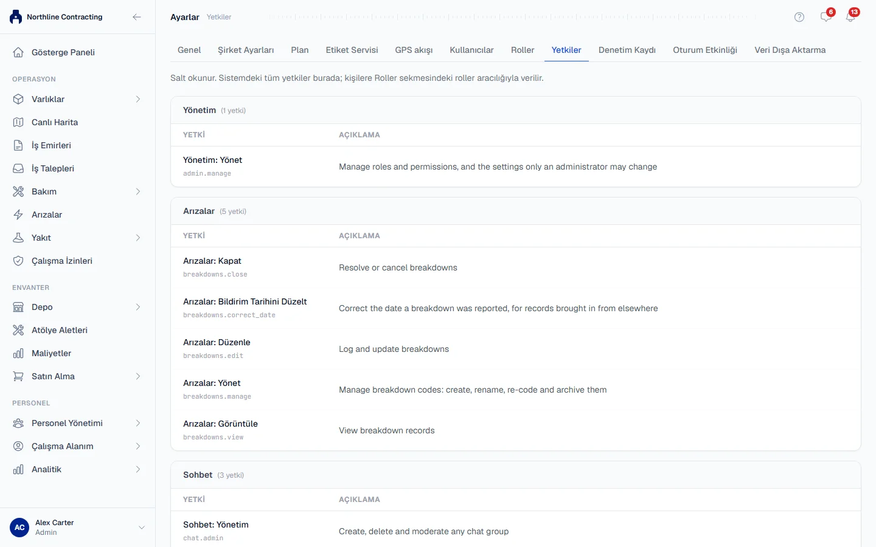Click the Çalışma İzinleri shield icon
Viewport: 876px width, 547px height.
click(18, 261)
